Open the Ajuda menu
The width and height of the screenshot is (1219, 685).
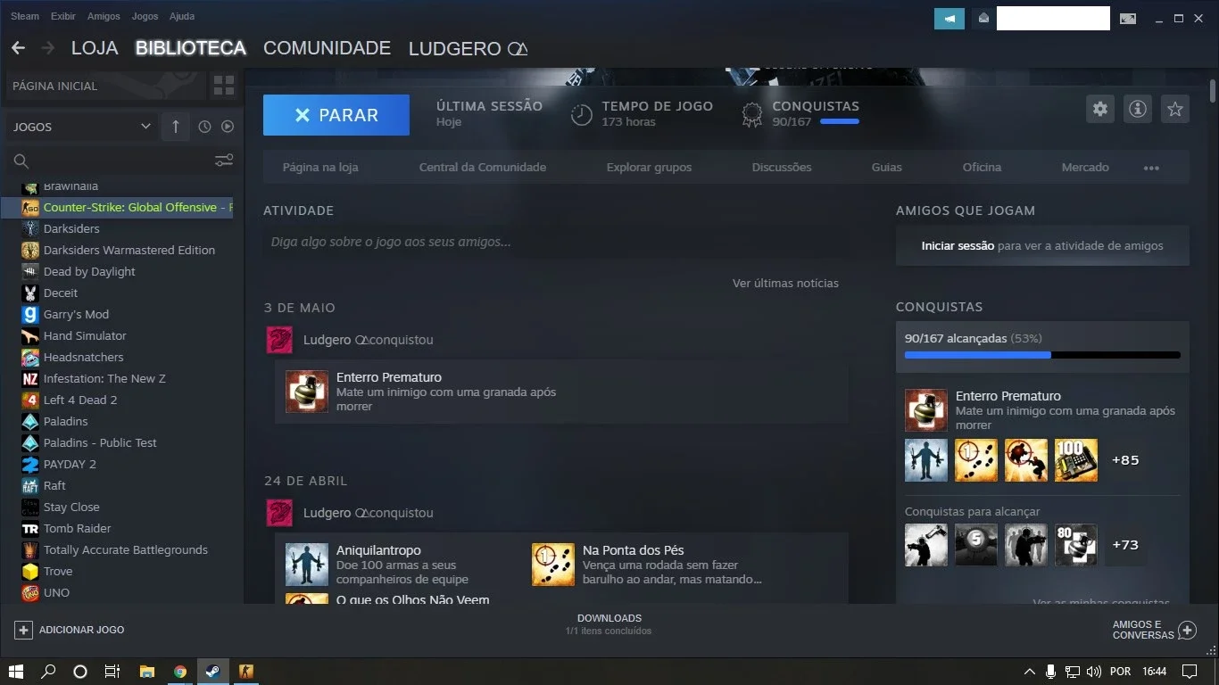tap(182, 16)
